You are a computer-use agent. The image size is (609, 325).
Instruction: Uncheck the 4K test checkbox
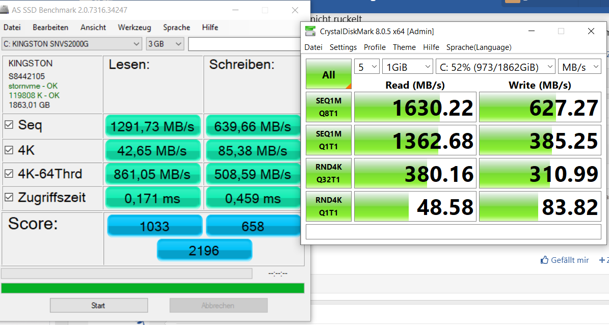pos(9,150)
